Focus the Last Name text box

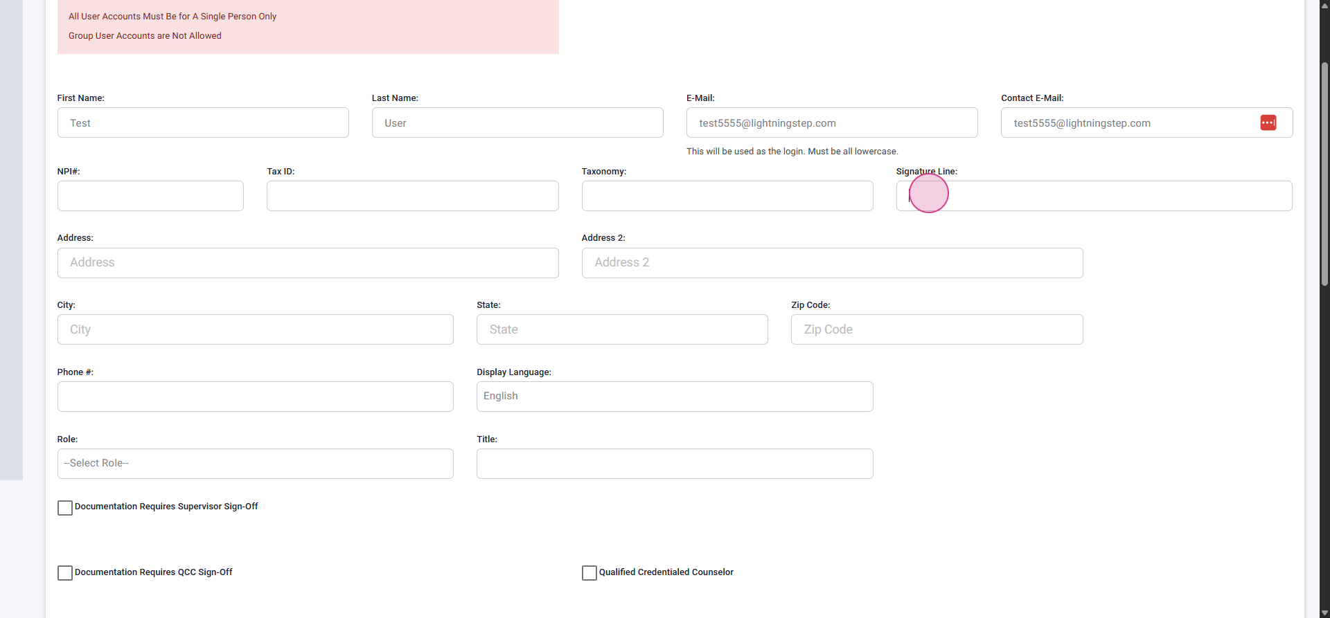point(517,122)
